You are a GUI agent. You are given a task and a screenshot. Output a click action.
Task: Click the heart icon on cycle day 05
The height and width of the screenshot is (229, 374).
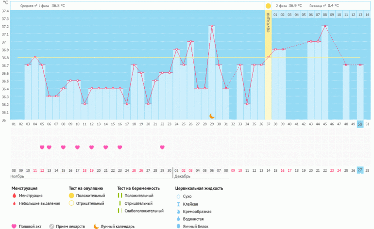[42, 147]
